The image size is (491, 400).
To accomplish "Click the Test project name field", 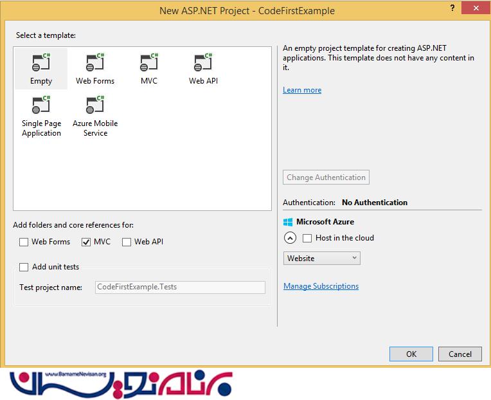I will click(179, 287).
